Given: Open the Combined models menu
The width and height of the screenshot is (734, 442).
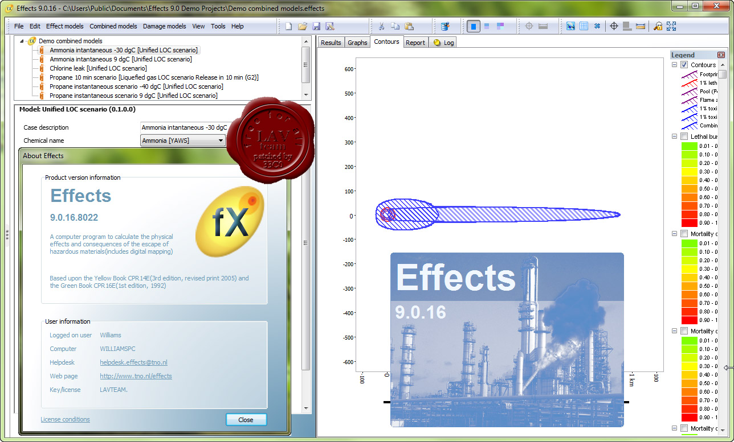Looking at the screenshot, I should point(113,26).
